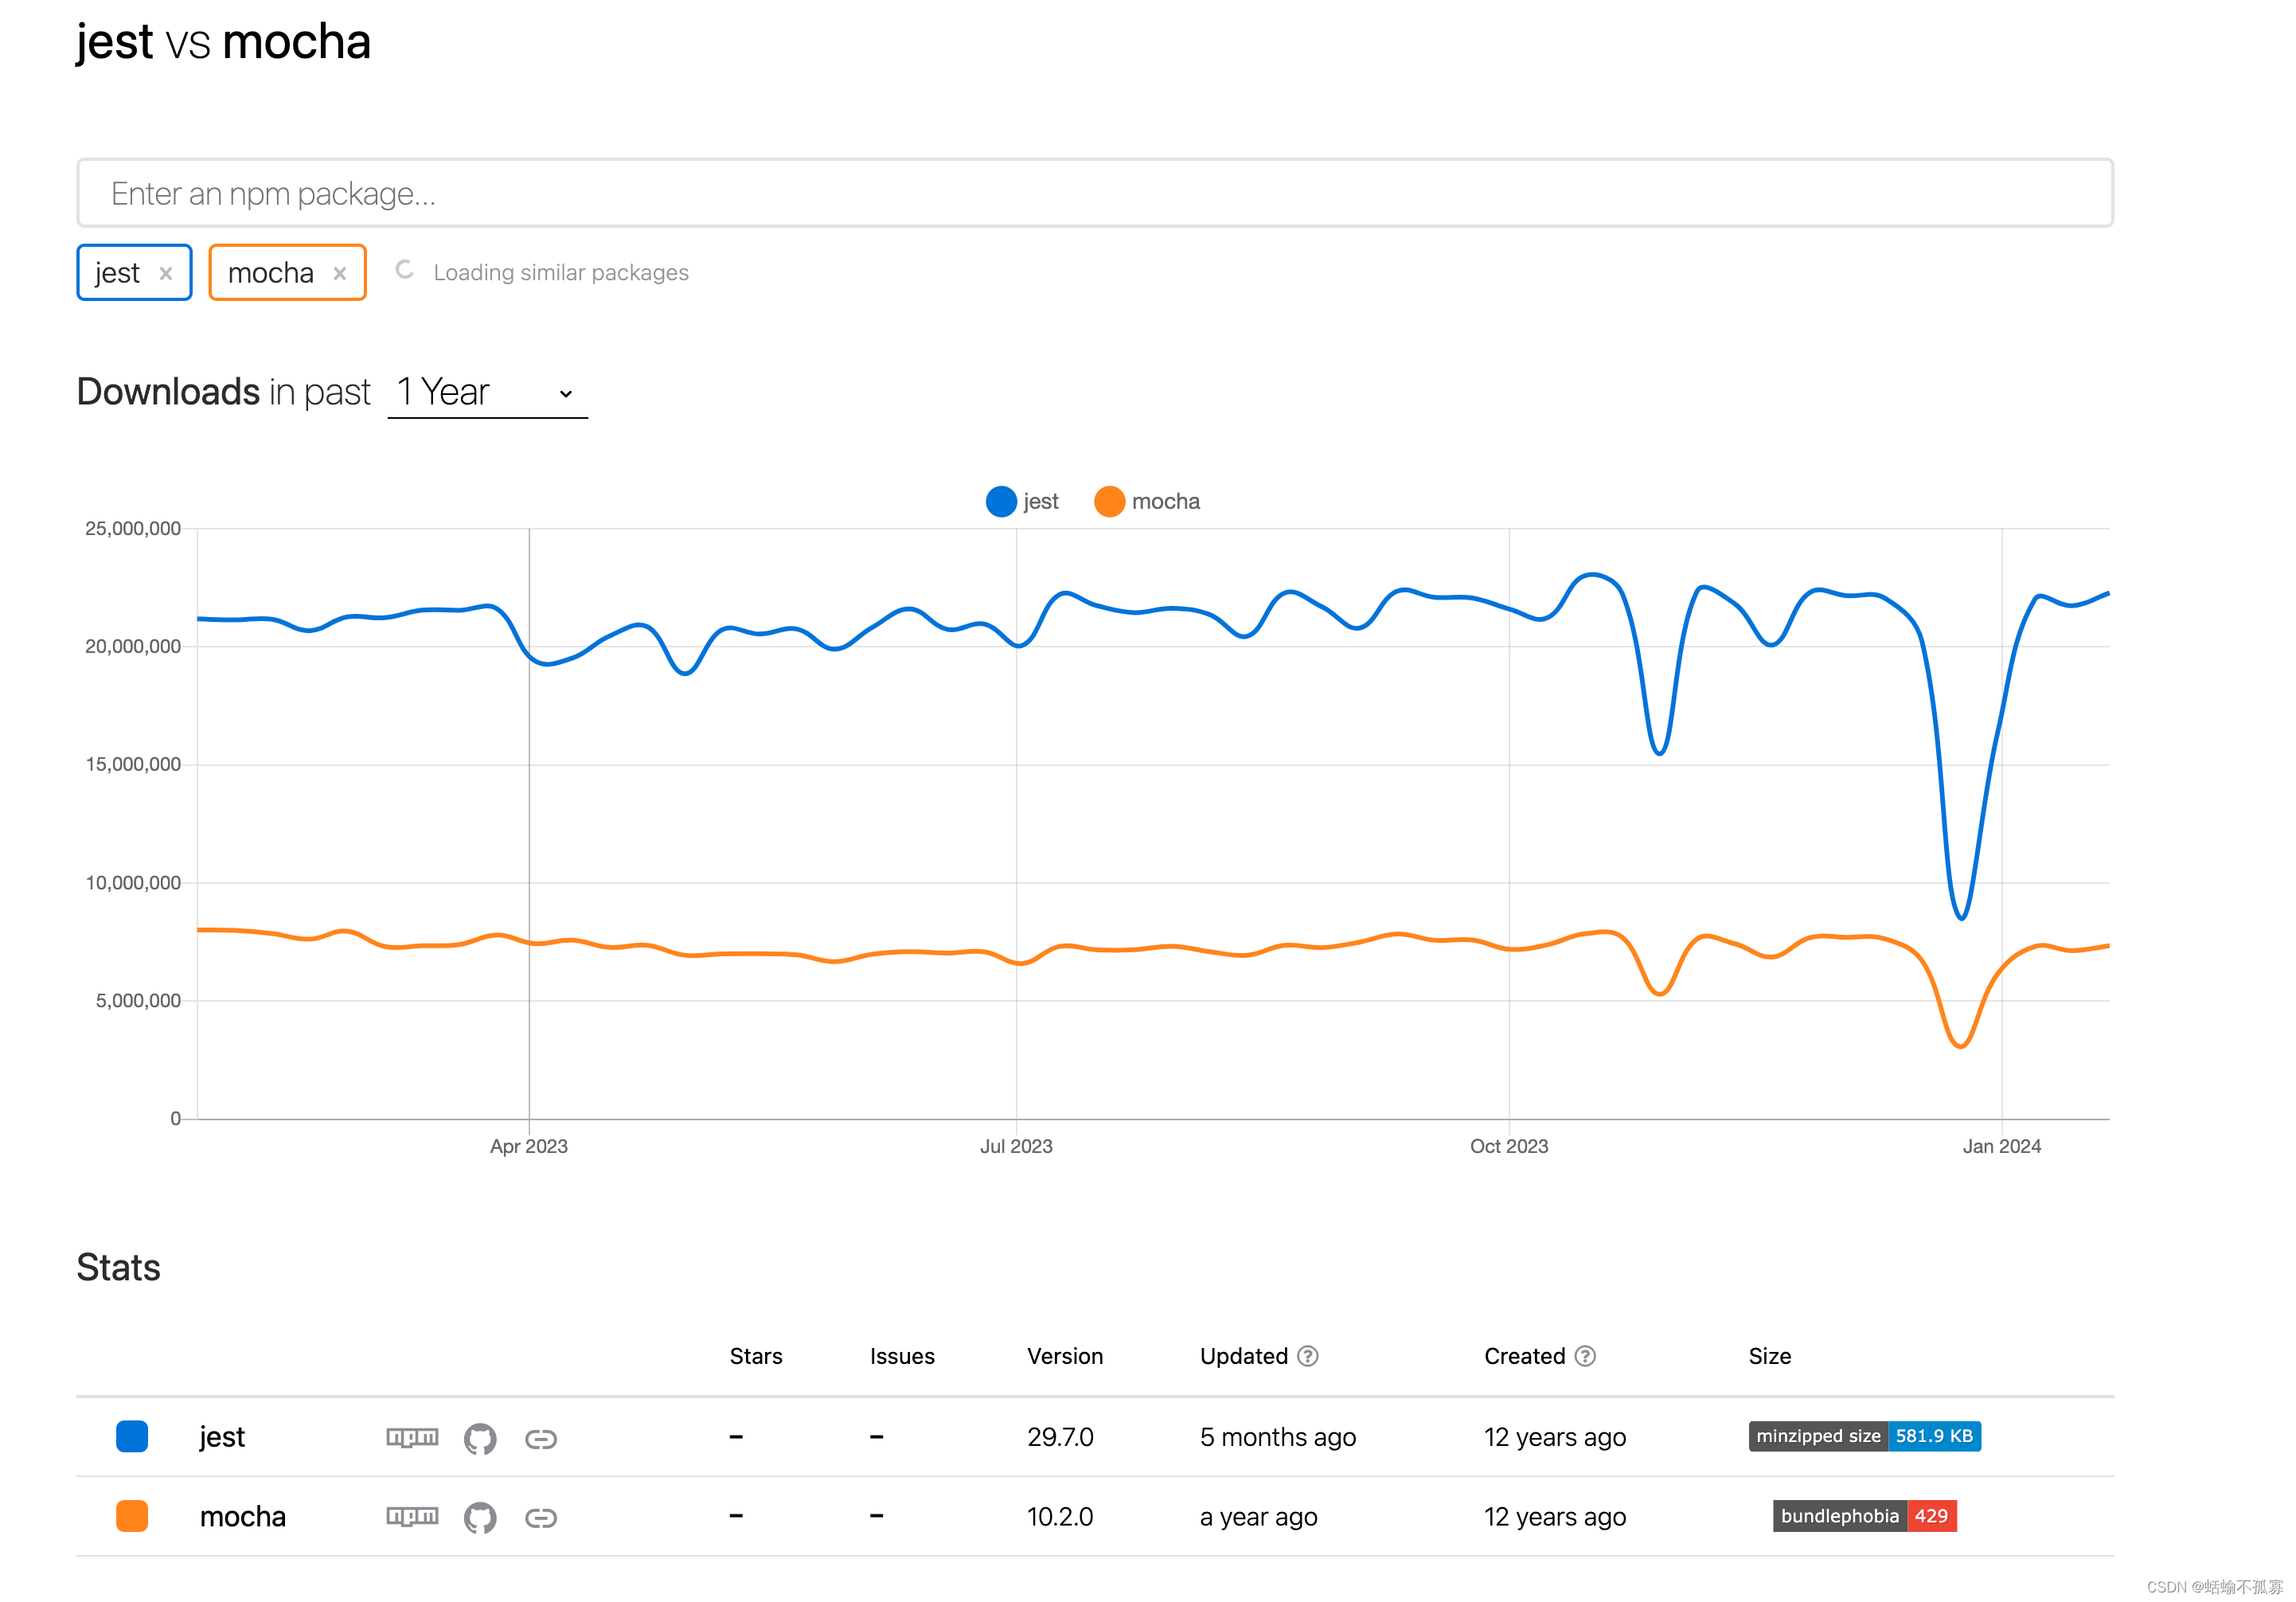The image size is (2296, 1602).
Task: Open mocha's npm page icon
Action: pyautogui.click(x=412, y=1516)
